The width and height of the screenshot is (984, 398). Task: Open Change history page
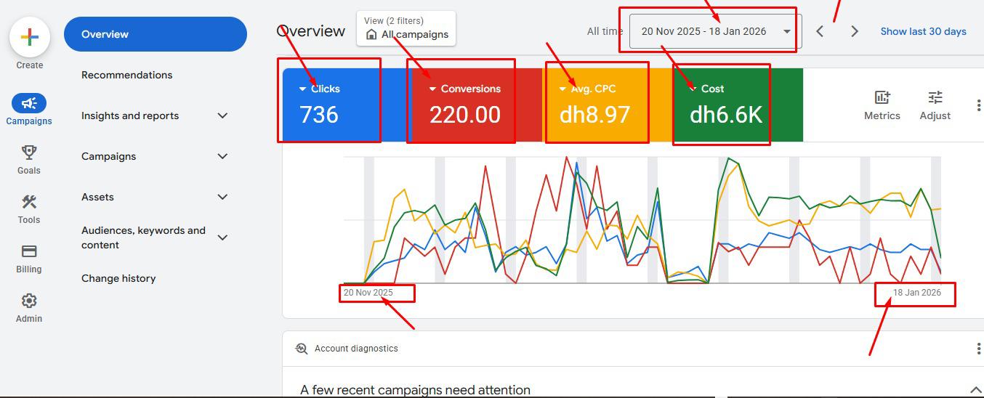point(118,278)
